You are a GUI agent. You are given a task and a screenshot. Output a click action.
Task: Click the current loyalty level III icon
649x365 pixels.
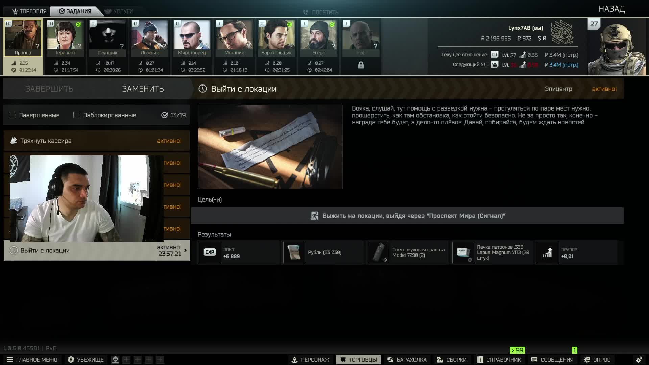pyautogui.click(x=495, y=55)
